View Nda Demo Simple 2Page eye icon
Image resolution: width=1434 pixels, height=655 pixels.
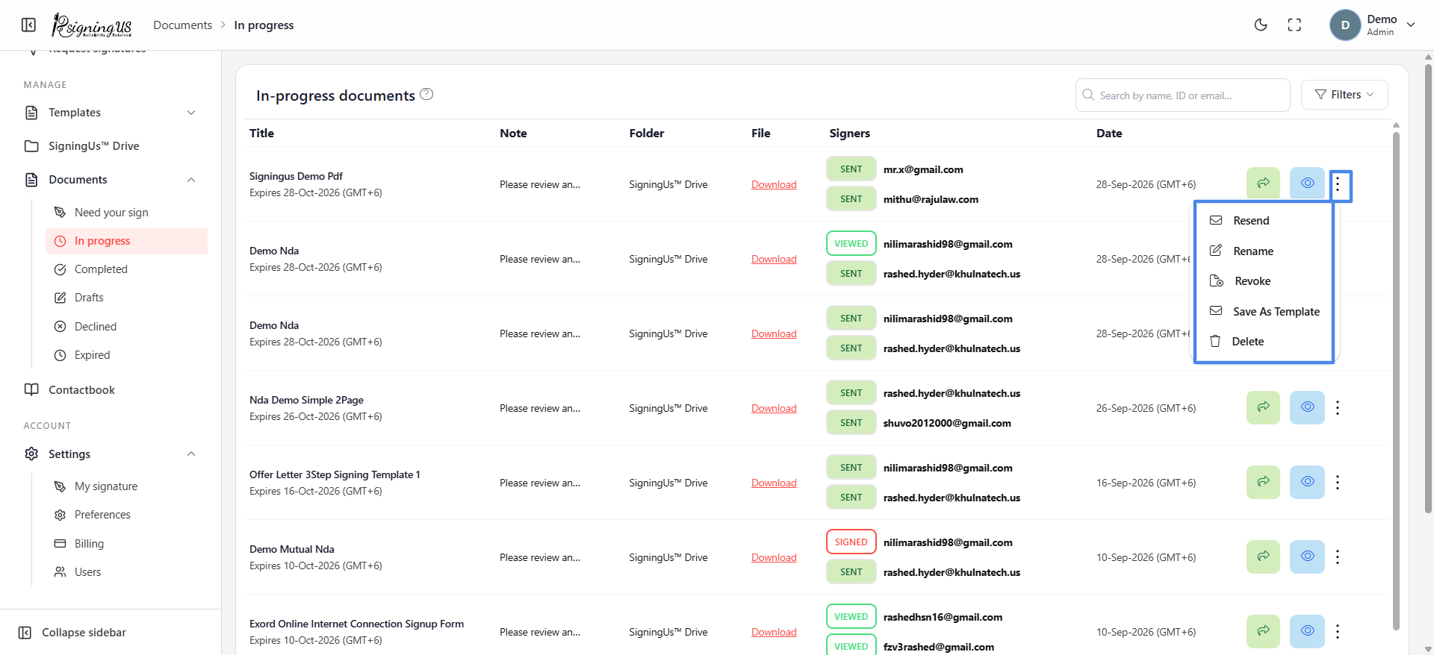[x=1307, y=407]
